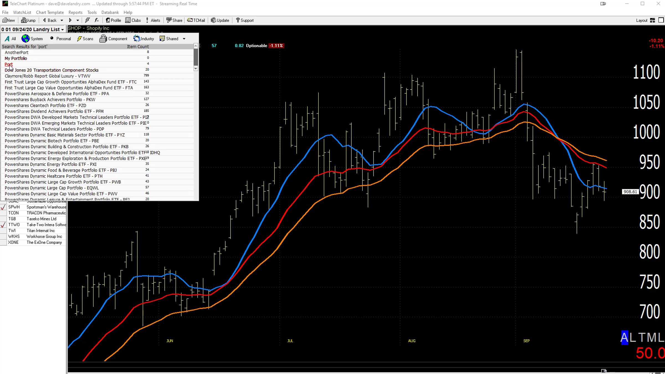The width and height of the screenshot is (665, 374).
Task: Click the New toolbar button
Action: (9, 20)
